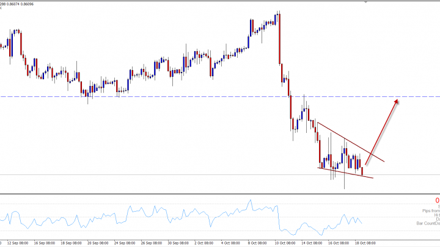Select the lower red wedge trendline

[x=345, y=173]
